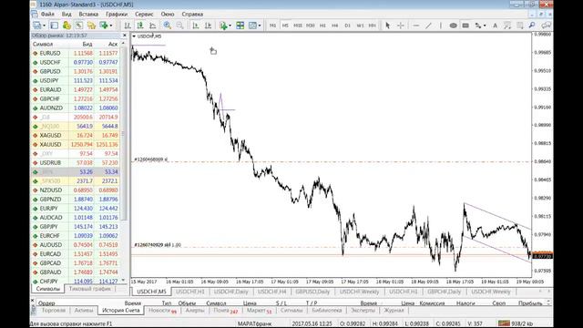
Task: Select the crosshair tool
Action: pyautogui.click(x=401, y=26)
